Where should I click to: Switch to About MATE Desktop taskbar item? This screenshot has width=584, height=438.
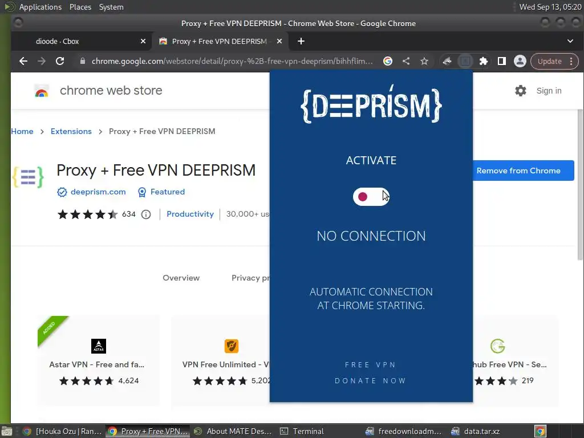[x=233, y=431]
